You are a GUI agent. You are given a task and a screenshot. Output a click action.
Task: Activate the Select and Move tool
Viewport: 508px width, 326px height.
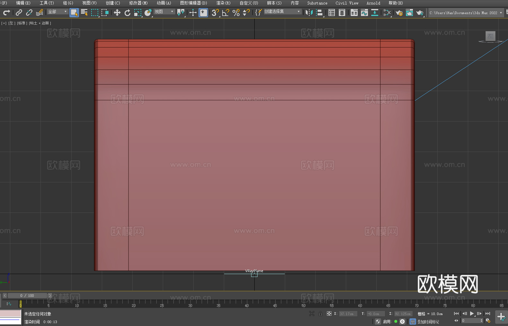(x=117, y=13)
